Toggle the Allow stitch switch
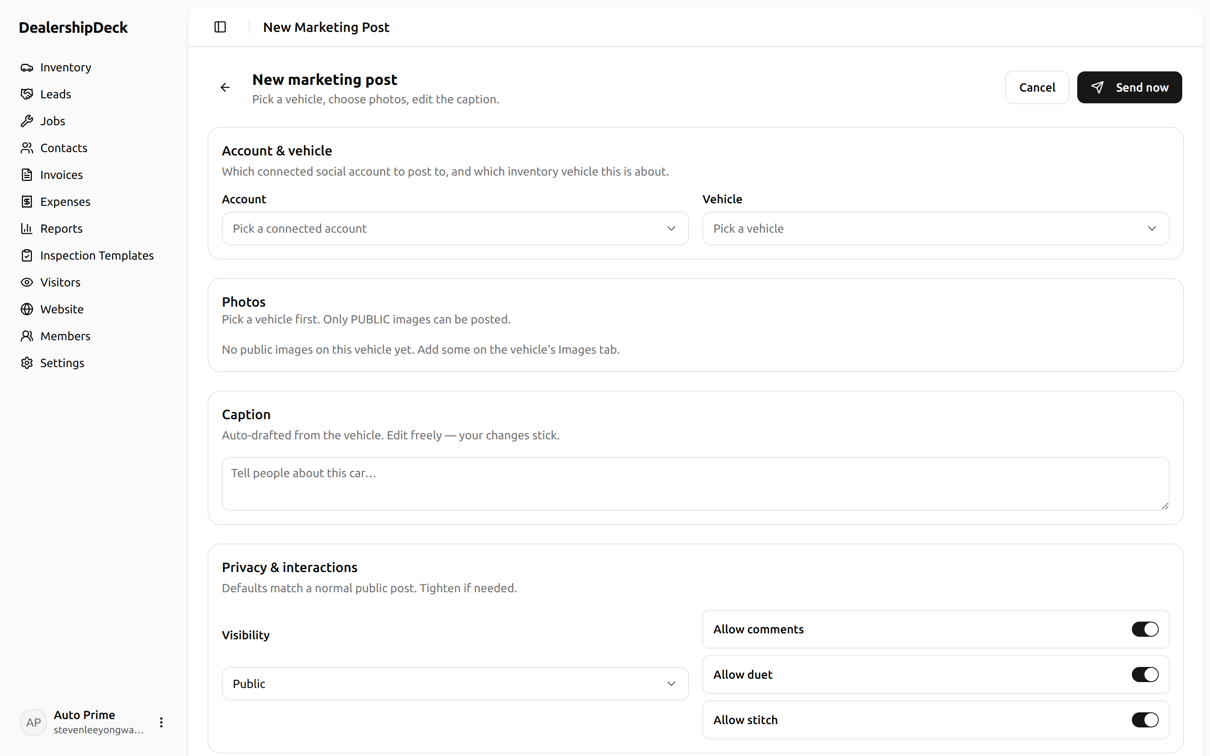Screen dimensions: 1210x756 tap(1145, 720)
